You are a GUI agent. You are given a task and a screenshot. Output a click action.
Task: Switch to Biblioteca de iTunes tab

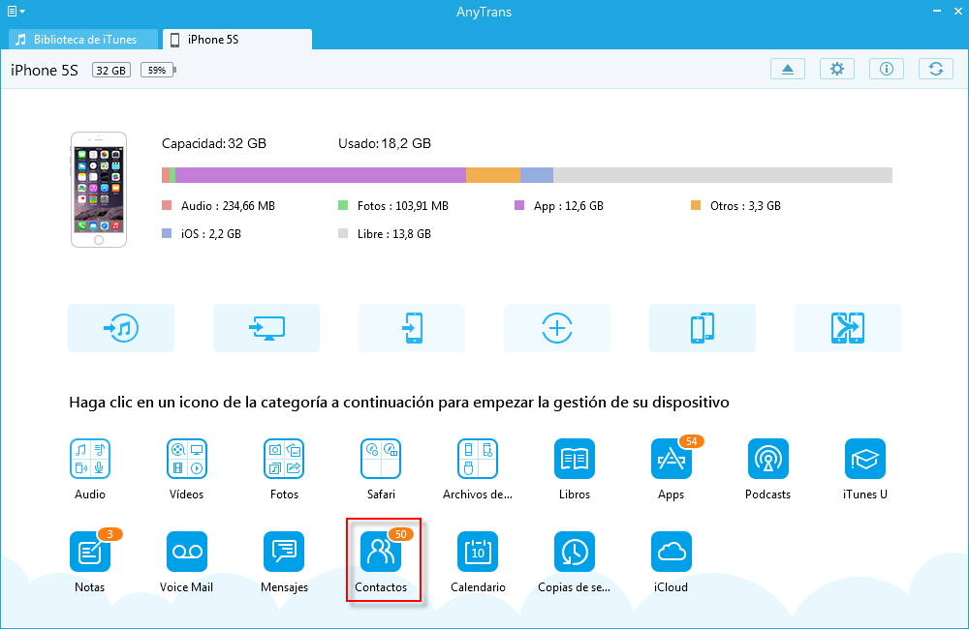[83, 40]
